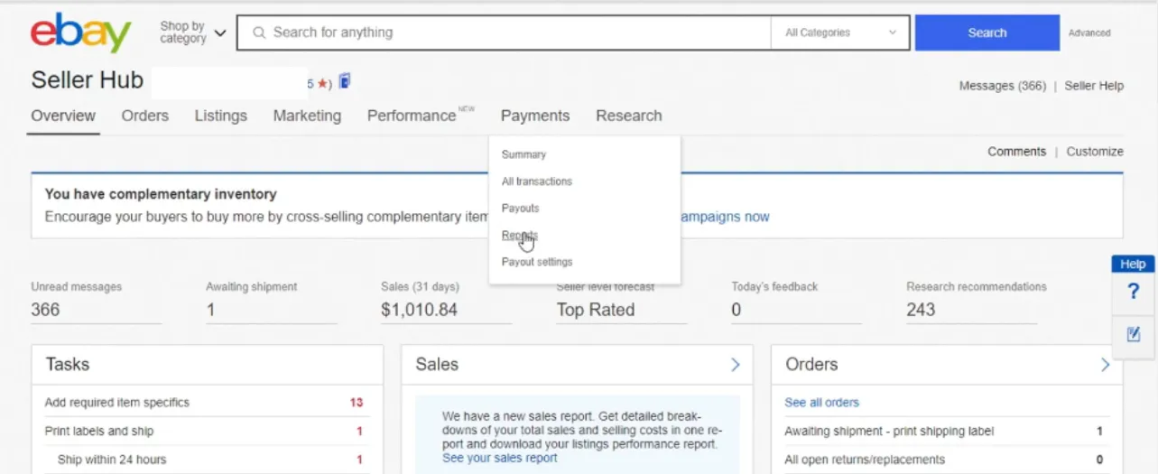Select Summary in Payments menu

[x=523, y=154]
